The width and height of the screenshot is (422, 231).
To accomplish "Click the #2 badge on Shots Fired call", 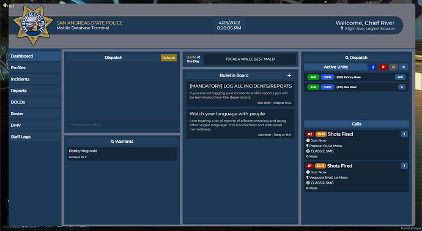I will point(309,134).
